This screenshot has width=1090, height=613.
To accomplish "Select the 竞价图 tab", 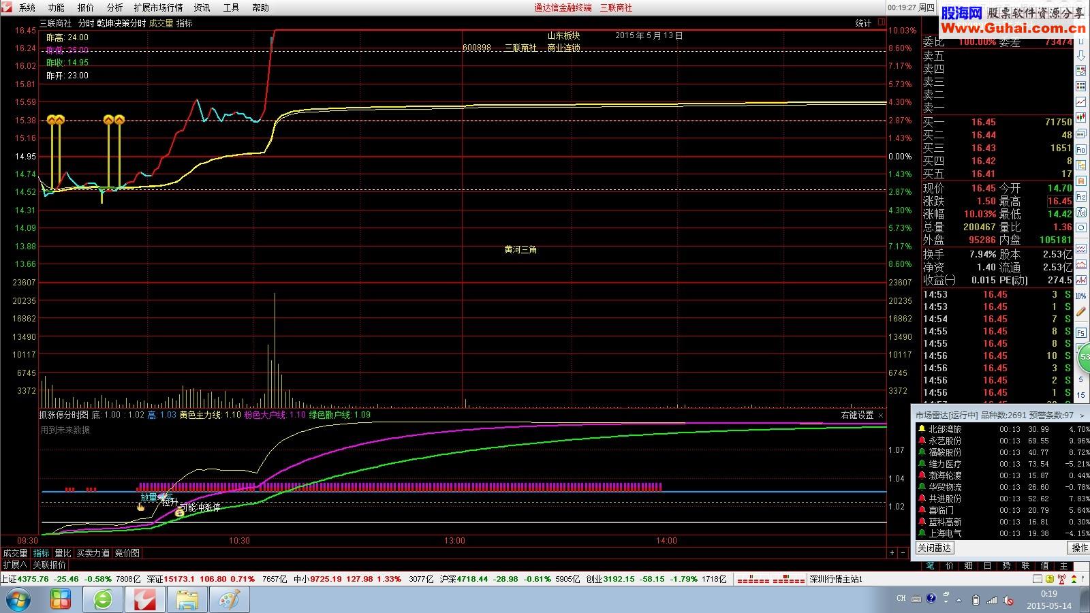I will (127, 553).
